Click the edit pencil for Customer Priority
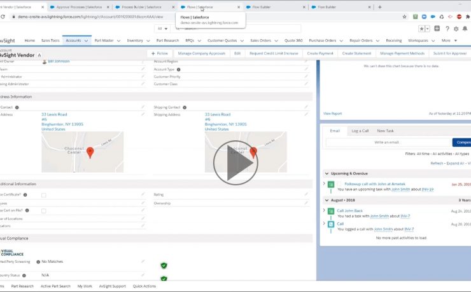This screenshot has height=292, width=471. [x=306, y=76]
